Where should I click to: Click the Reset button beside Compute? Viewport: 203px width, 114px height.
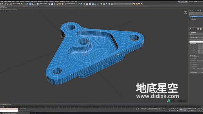(200, 40)
